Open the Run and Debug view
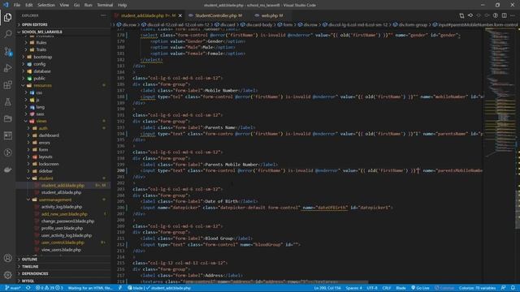The image size is (520, 292). tap(7, 68)
